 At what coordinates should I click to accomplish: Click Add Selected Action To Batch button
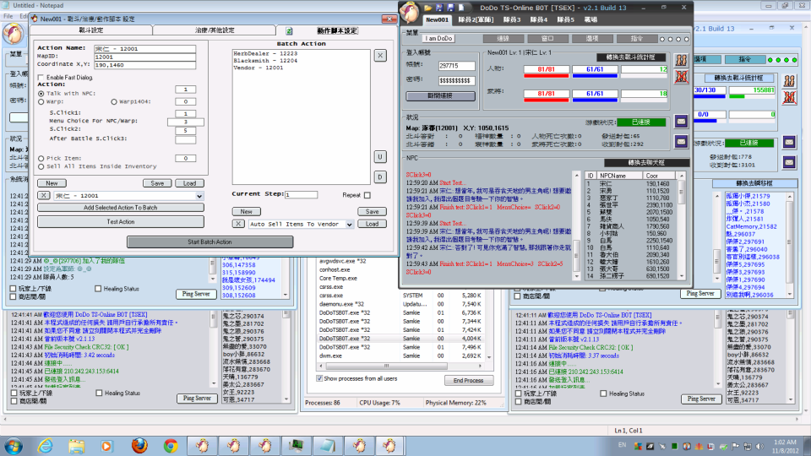click(x=121, y=208)
